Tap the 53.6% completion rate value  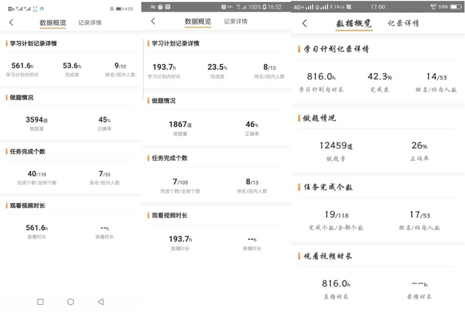pos(72,66)
